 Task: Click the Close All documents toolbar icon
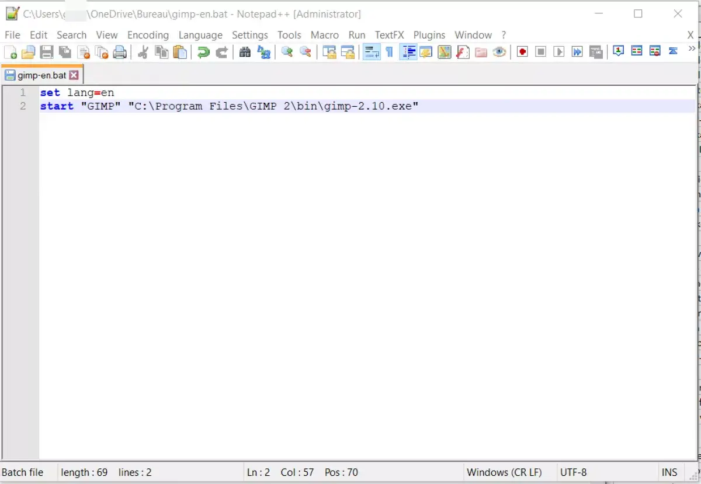click(102, 53)
